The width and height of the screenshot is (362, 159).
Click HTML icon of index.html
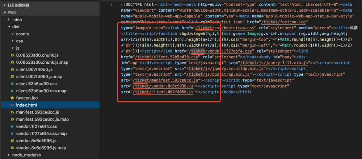[12, 105]
